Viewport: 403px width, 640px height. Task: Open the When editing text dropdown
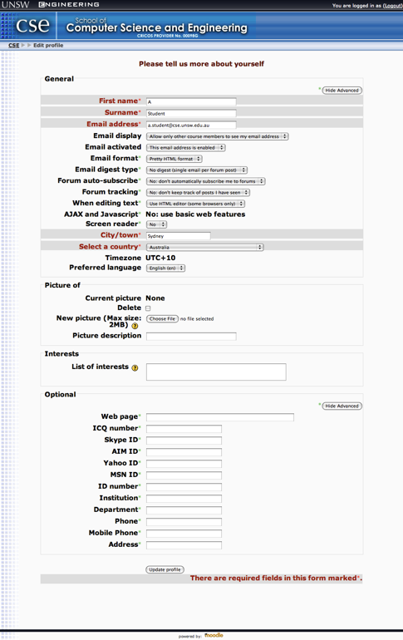pos(196,204)
